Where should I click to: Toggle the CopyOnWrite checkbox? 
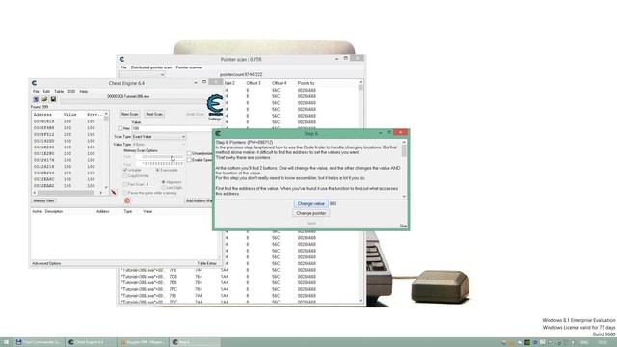(x=125, y=175)
